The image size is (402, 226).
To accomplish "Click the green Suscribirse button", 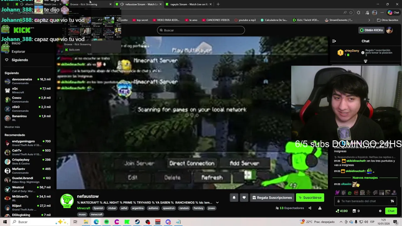I will pos(310,198).
